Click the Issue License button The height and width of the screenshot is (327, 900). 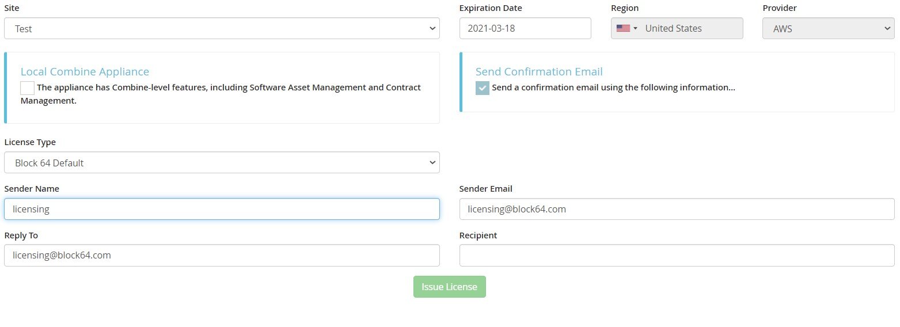coord(449,287)
